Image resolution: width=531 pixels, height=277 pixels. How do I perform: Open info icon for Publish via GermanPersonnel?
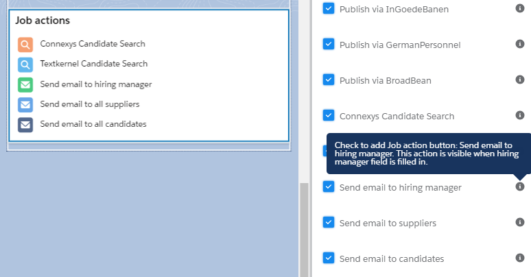[520, 44]
